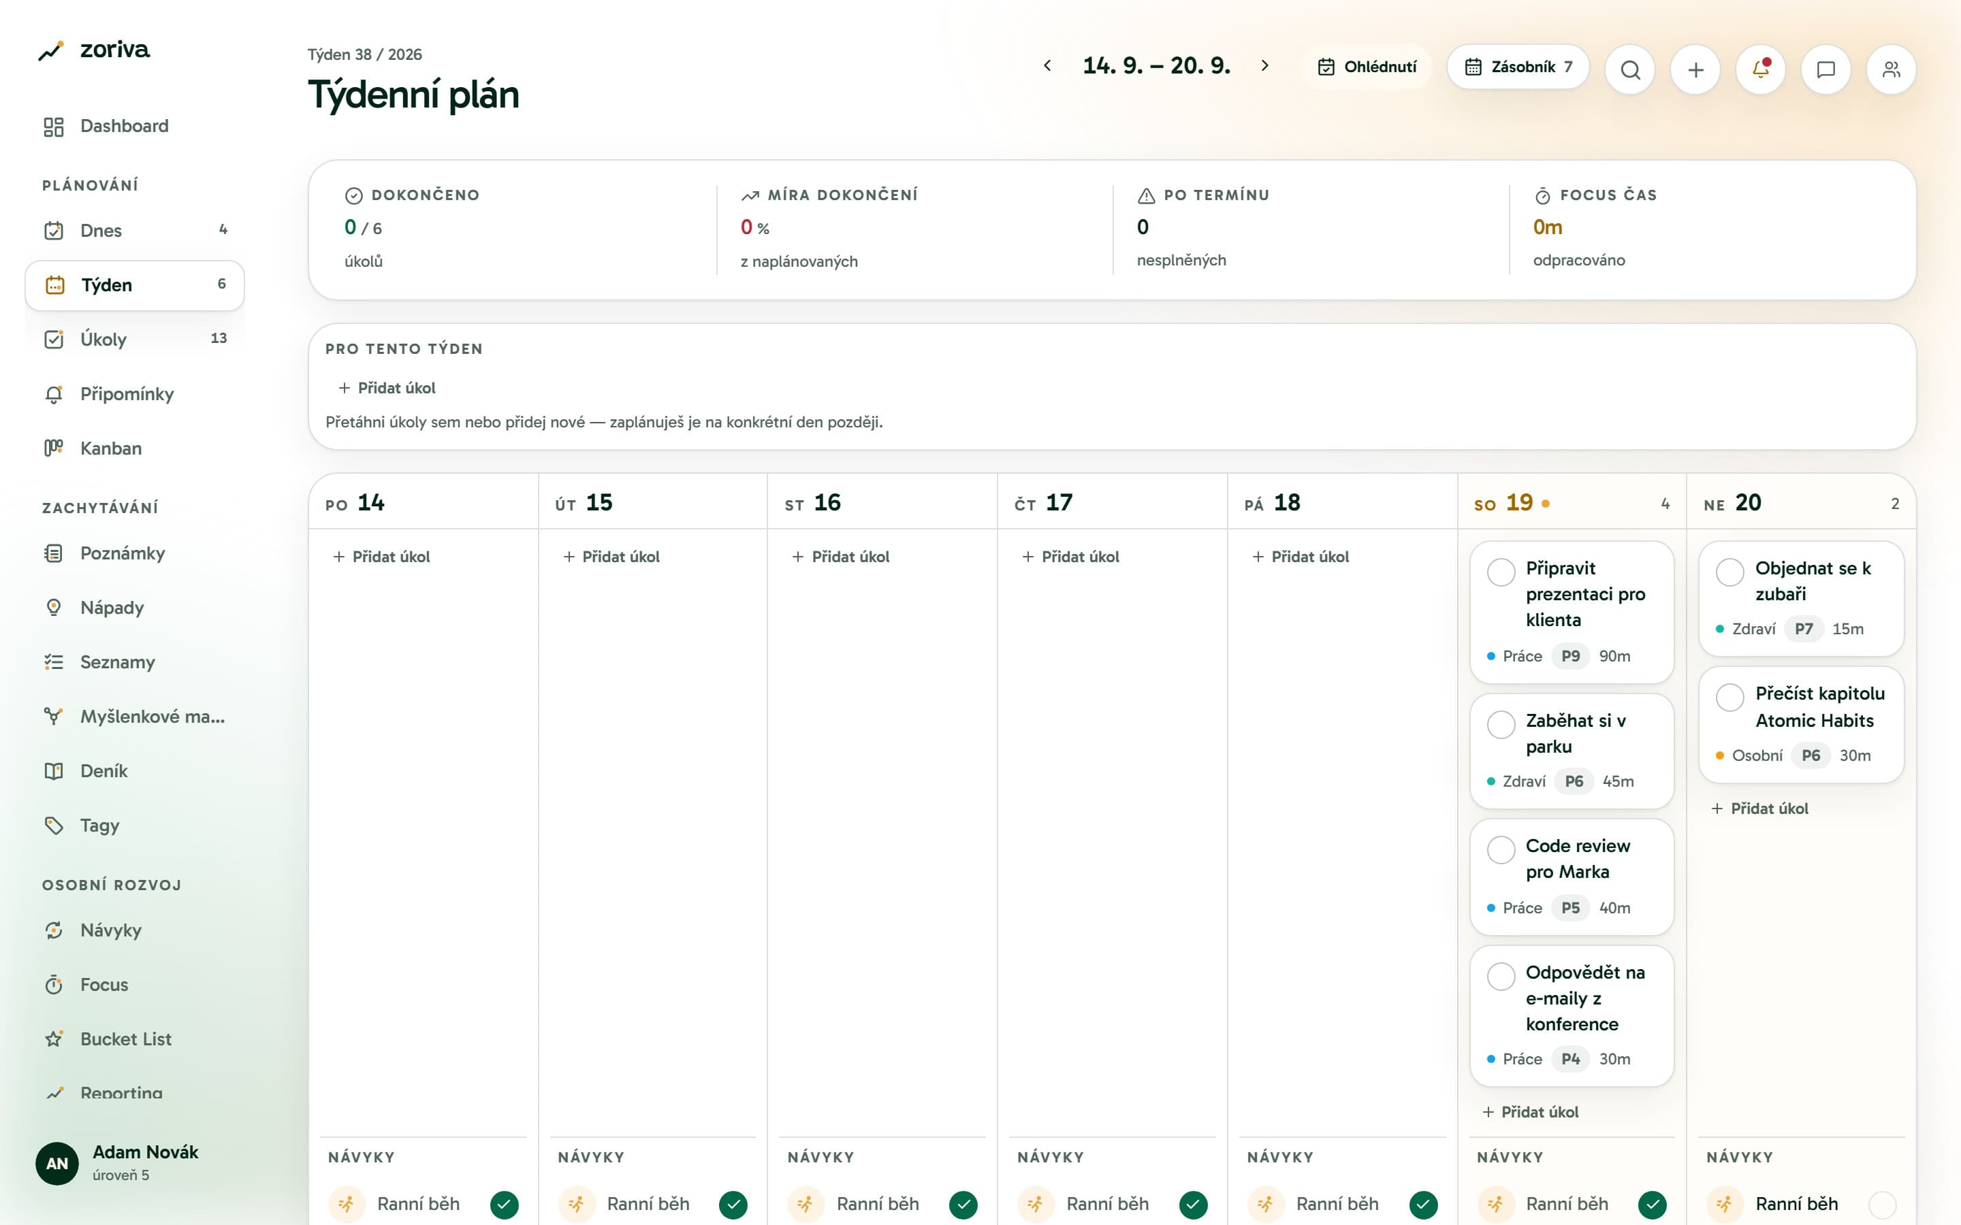1961x1225 pixels.
Task: Open Zásobník backlog panel
Action: click(1518, 67)
